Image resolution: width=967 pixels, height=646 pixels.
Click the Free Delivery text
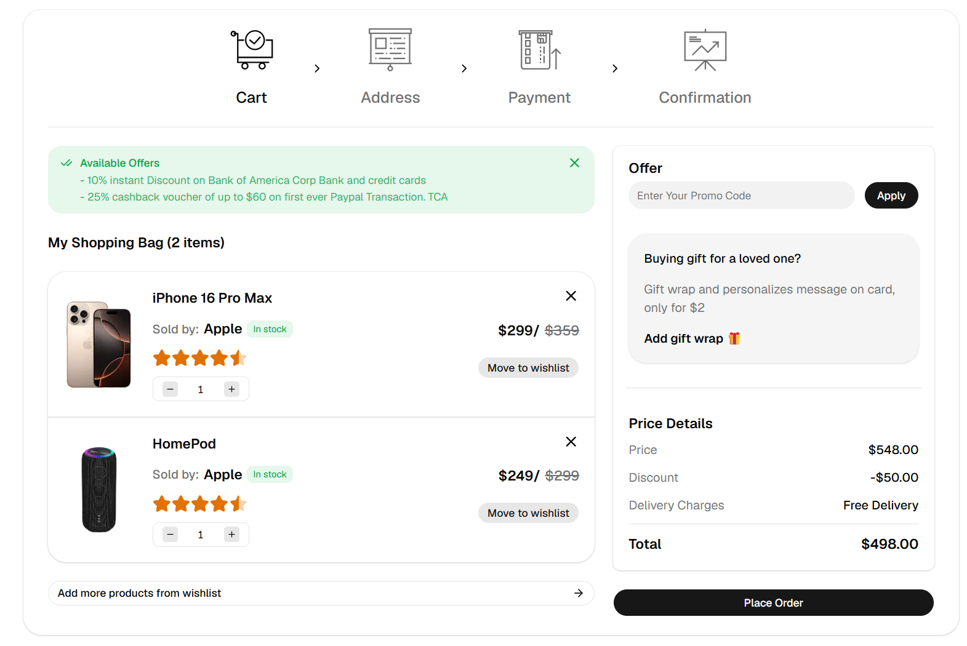pos(881,505)
